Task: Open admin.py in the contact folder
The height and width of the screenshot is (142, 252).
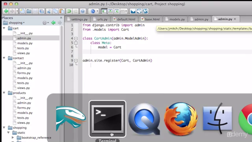Action: pyautogui.click(x=24, y=68)
